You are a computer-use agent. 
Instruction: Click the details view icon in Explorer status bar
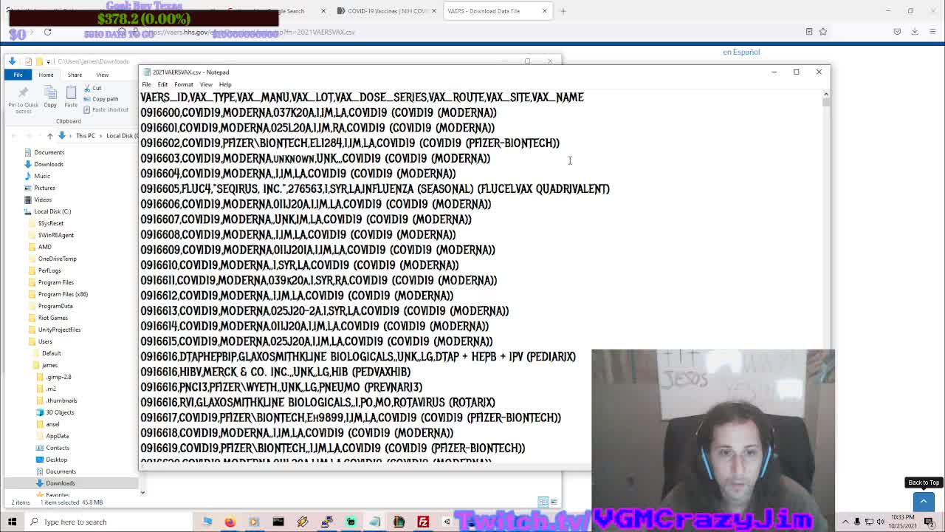click(543, 502)
